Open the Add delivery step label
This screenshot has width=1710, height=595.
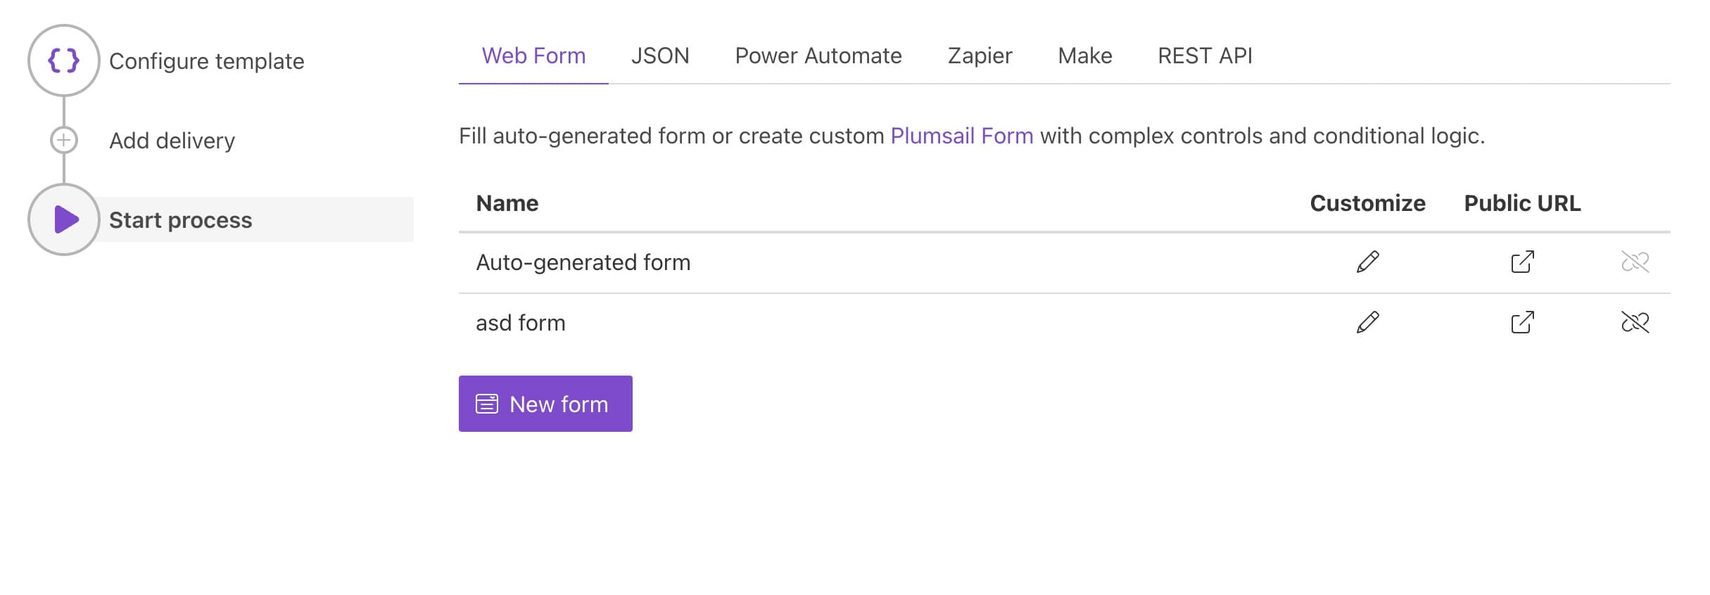[172, 141]
